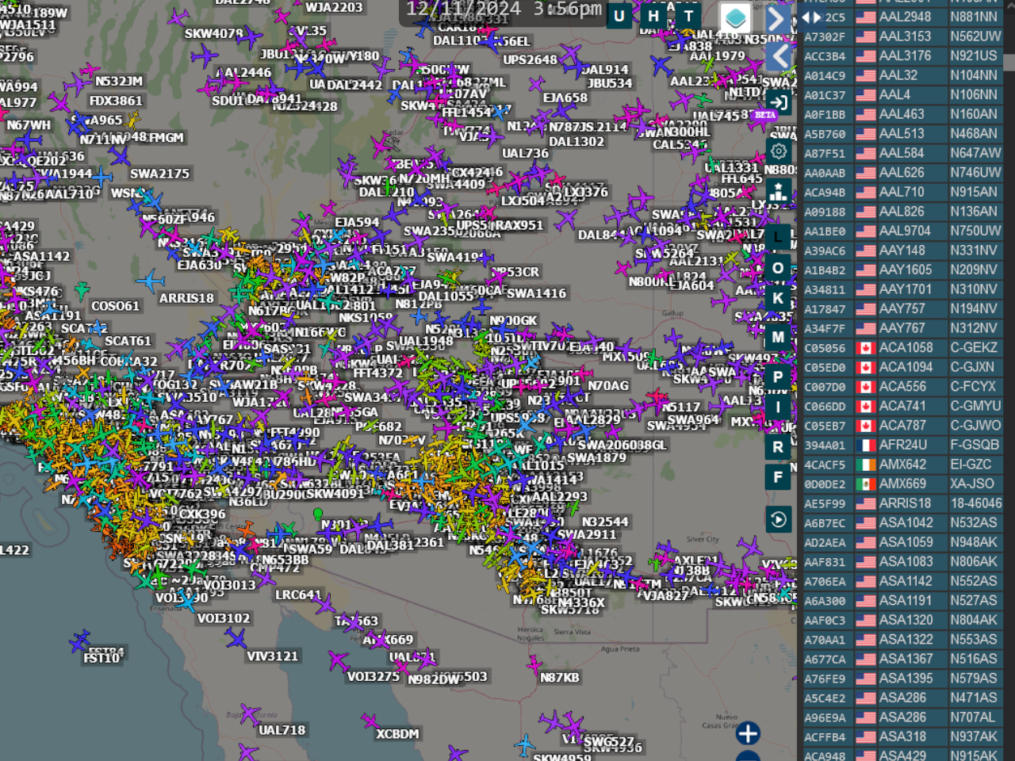This screenshot has width=1015, height=761.
Task: Select the SKW4079 aircraft label on map
Action: tap(213, 34)
